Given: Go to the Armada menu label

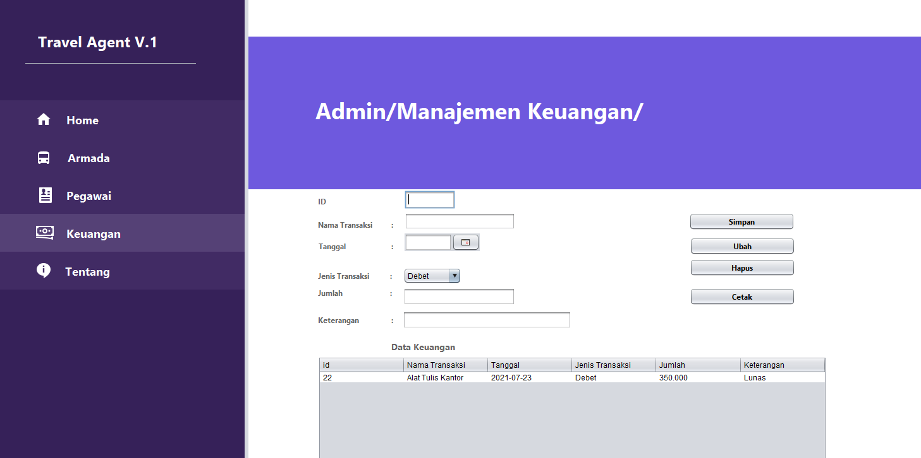Looking at the screenshot, I should pos(88,158).
